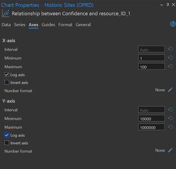
Task: Click the chart title Relationship between Confidence text
Action: (71, 14)
